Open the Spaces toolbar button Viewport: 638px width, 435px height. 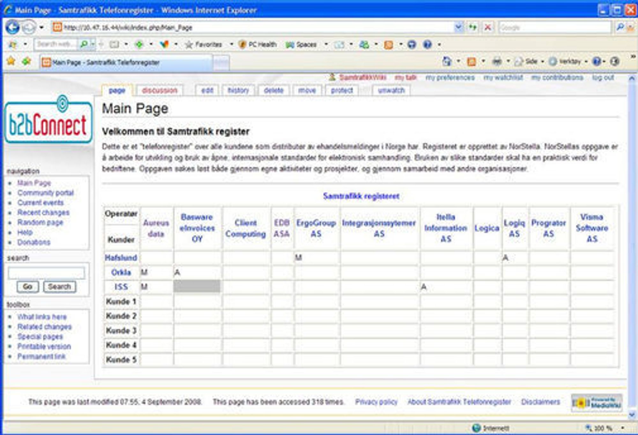(301, 44)
